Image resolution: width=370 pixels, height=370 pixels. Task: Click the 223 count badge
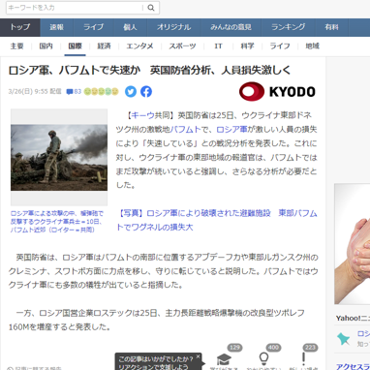(x=310, y=348)
